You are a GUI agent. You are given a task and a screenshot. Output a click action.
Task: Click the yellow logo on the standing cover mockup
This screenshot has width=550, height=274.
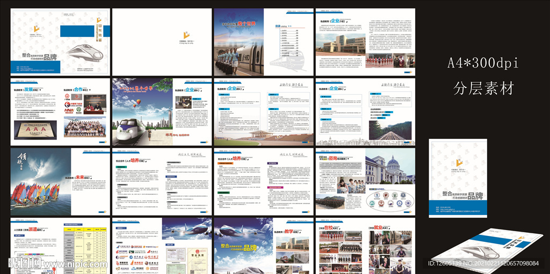click(460, 162)
